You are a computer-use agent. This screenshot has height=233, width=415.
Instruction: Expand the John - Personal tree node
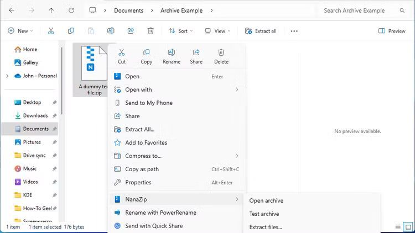[x=7, y=76]
